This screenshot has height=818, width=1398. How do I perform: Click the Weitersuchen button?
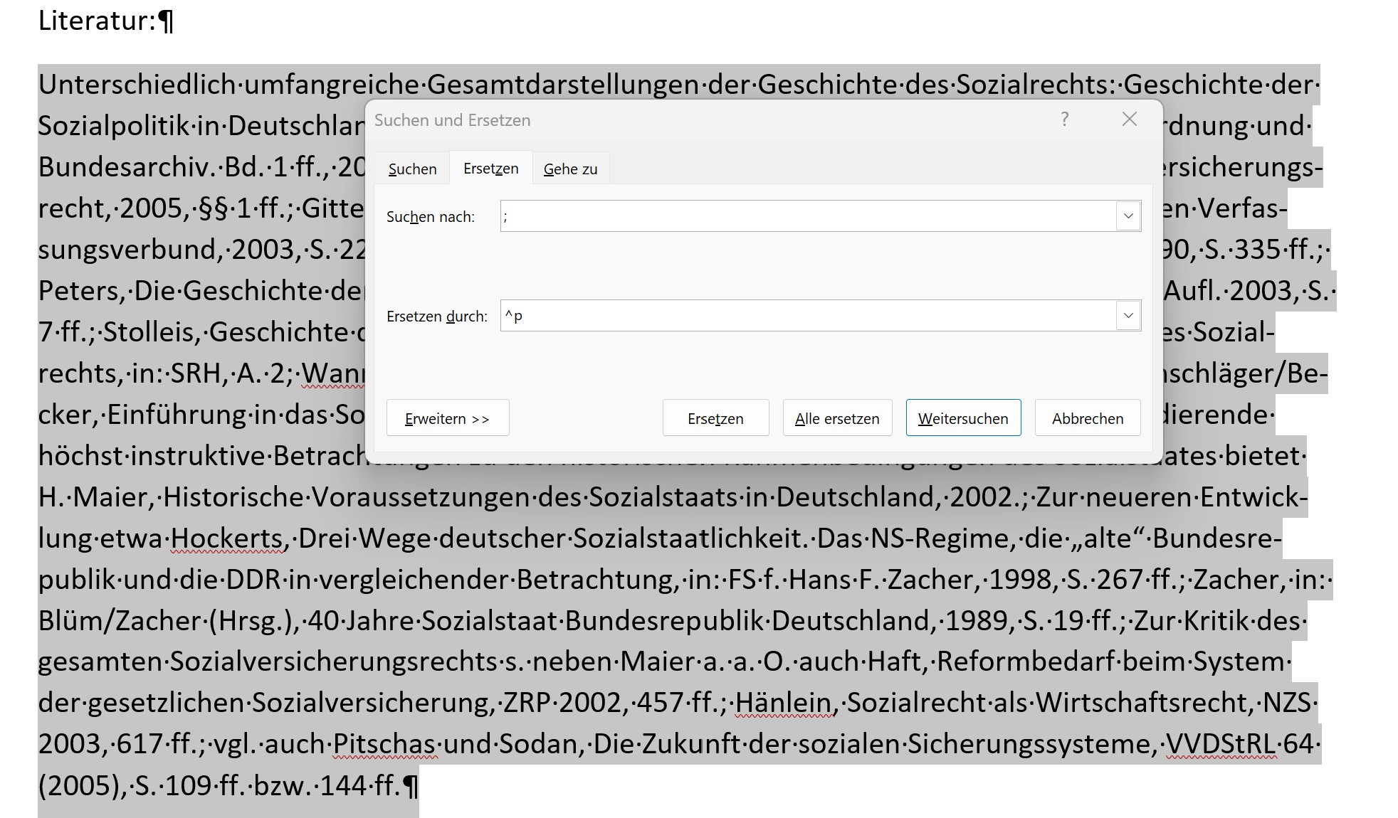pyautogui.click(x=963, y=418)
